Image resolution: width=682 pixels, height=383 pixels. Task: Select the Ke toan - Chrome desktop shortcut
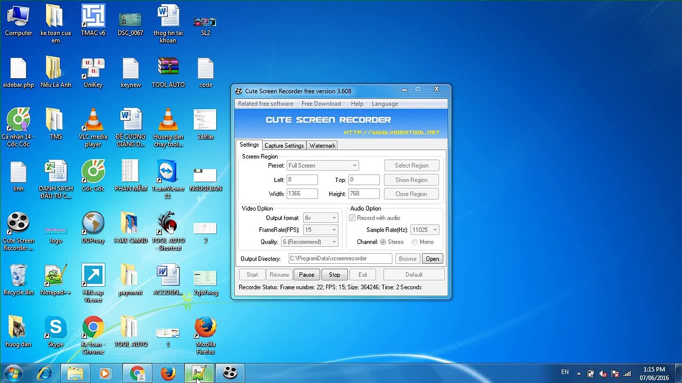[x=93, y=336]
